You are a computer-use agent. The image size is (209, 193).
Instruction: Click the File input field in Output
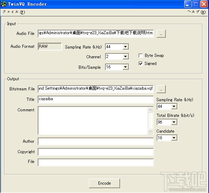coord(96,162)
